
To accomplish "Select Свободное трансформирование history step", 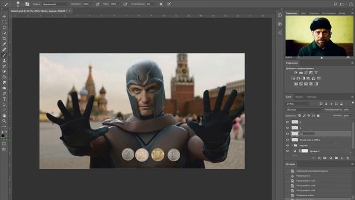I will pos(312,171).
